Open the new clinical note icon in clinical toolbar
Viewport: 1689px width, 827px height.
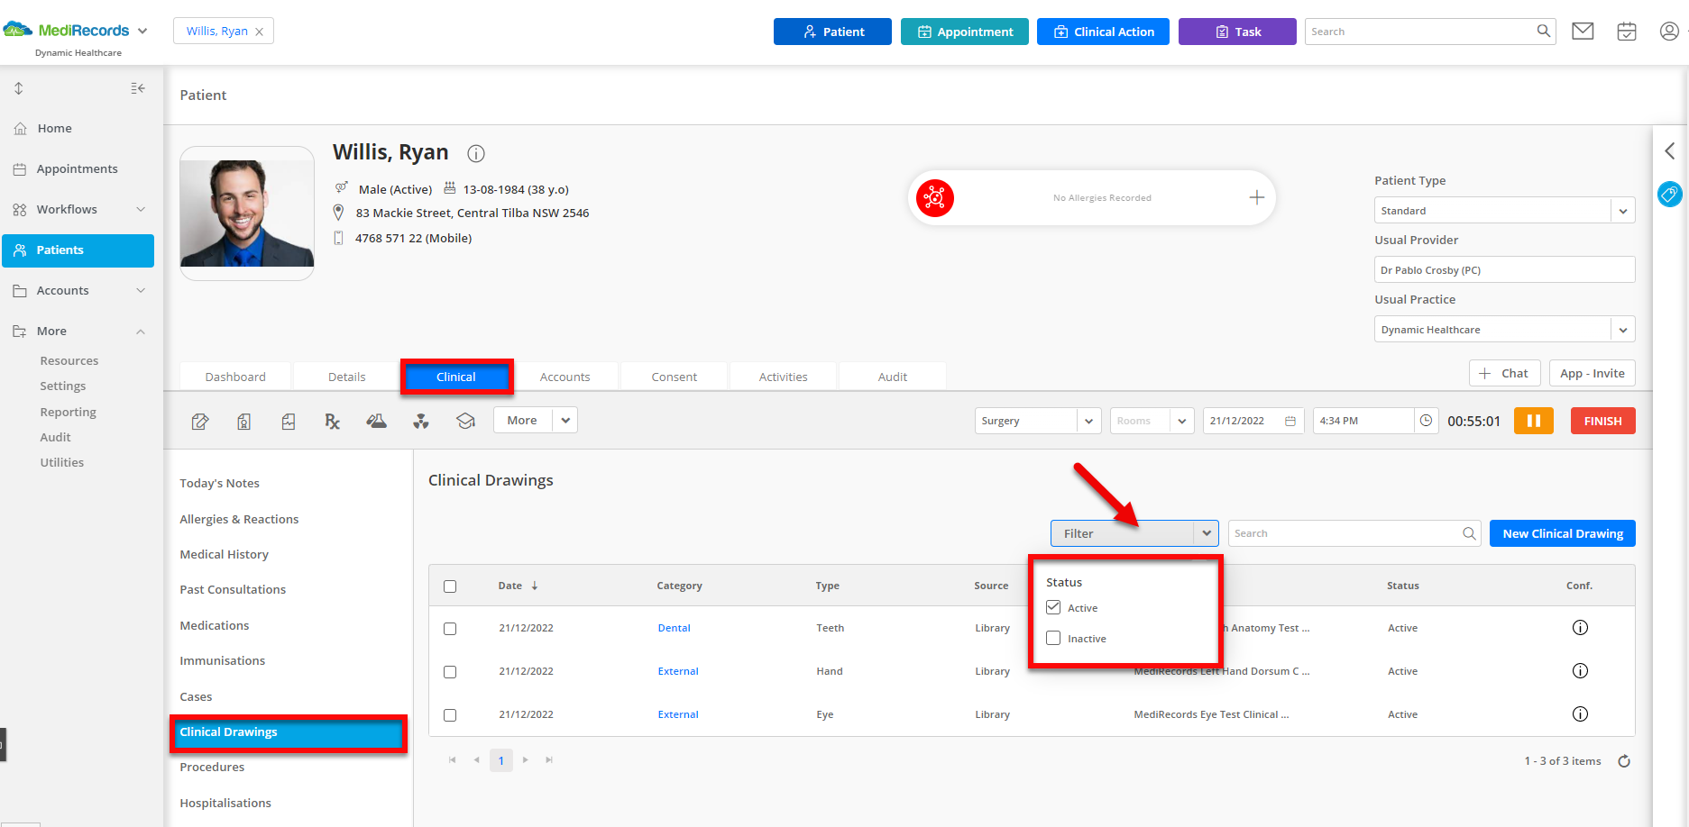click(200, 421)
